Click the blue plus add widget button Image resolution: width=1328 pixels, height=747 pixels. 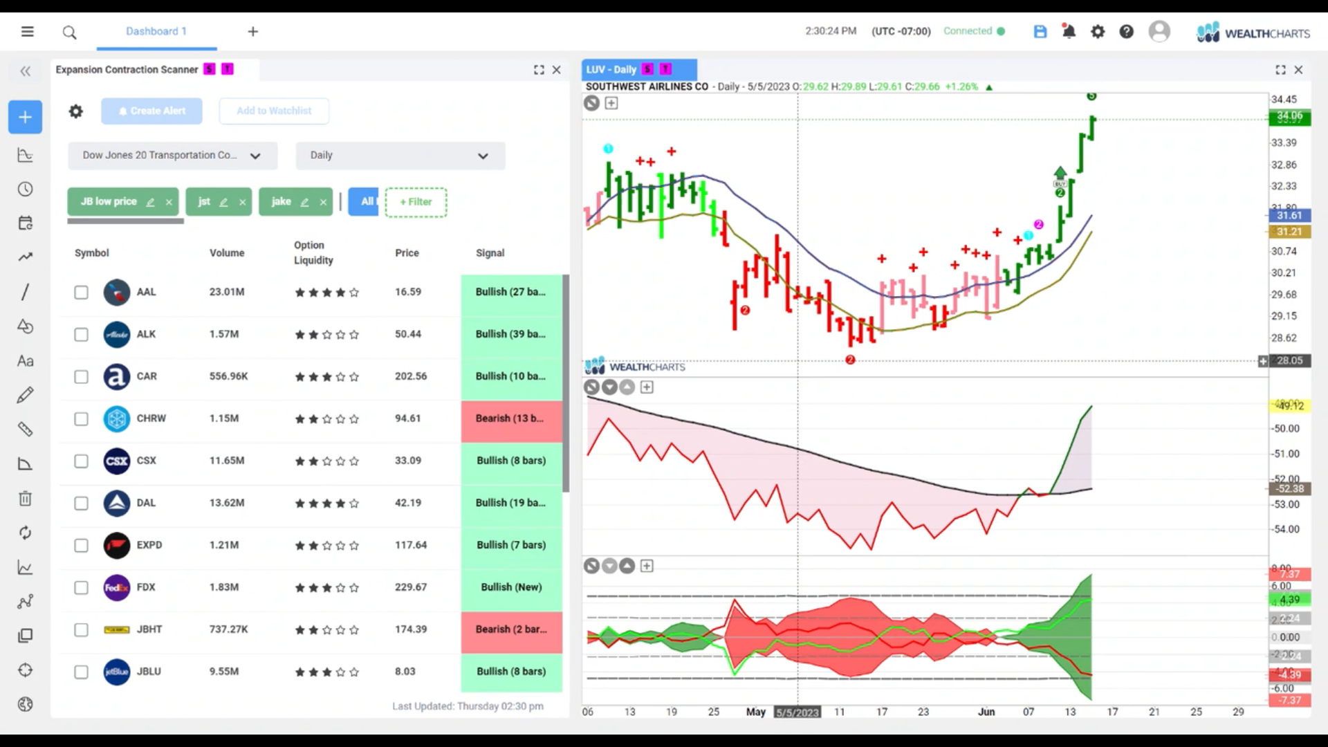(x=25, y=117)
